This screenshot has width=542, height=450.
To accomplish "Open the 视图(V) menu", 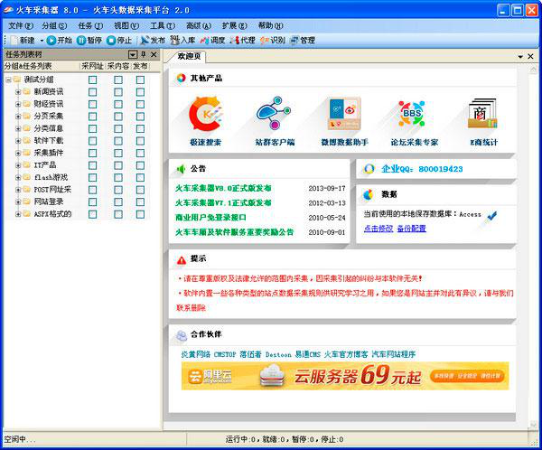I will pyautogui.click(x=126, y=25).
